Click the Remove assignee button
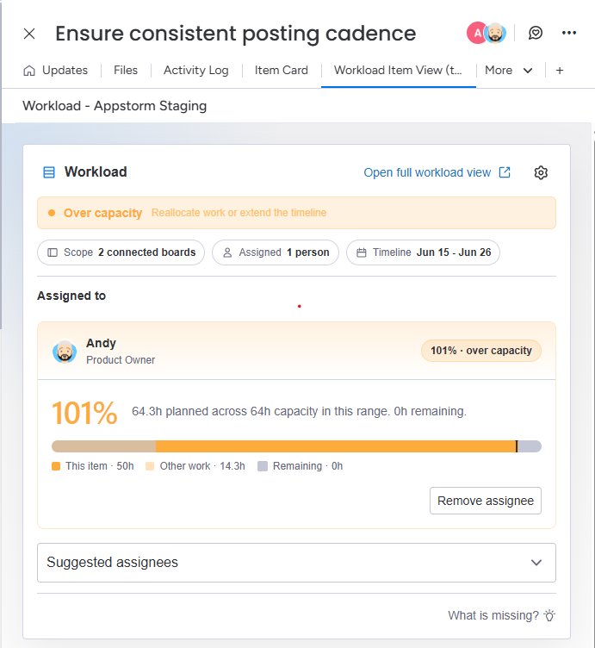 coord(485,501)
